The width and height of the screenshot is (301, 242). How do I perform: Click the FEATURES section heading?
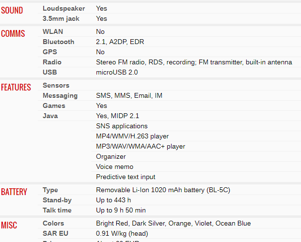pos(16,87)
